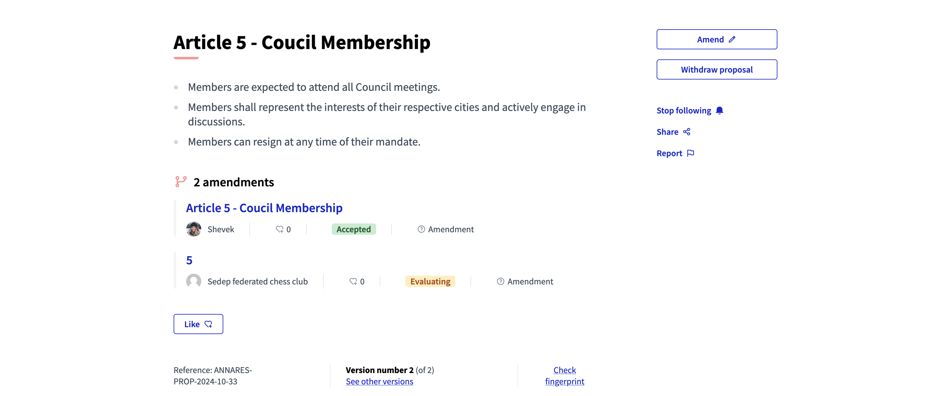Screen dimensions: 951x396
Task: Click the heart icon inside the Like button
Action: [x=209, y=324]
